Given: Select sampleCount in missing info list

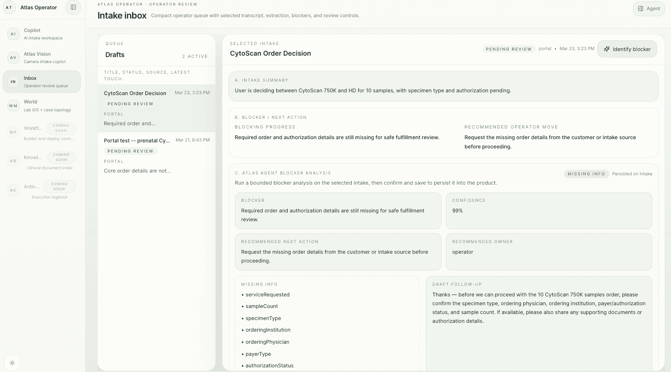Looking at the screenshot, I should [262, 306].
